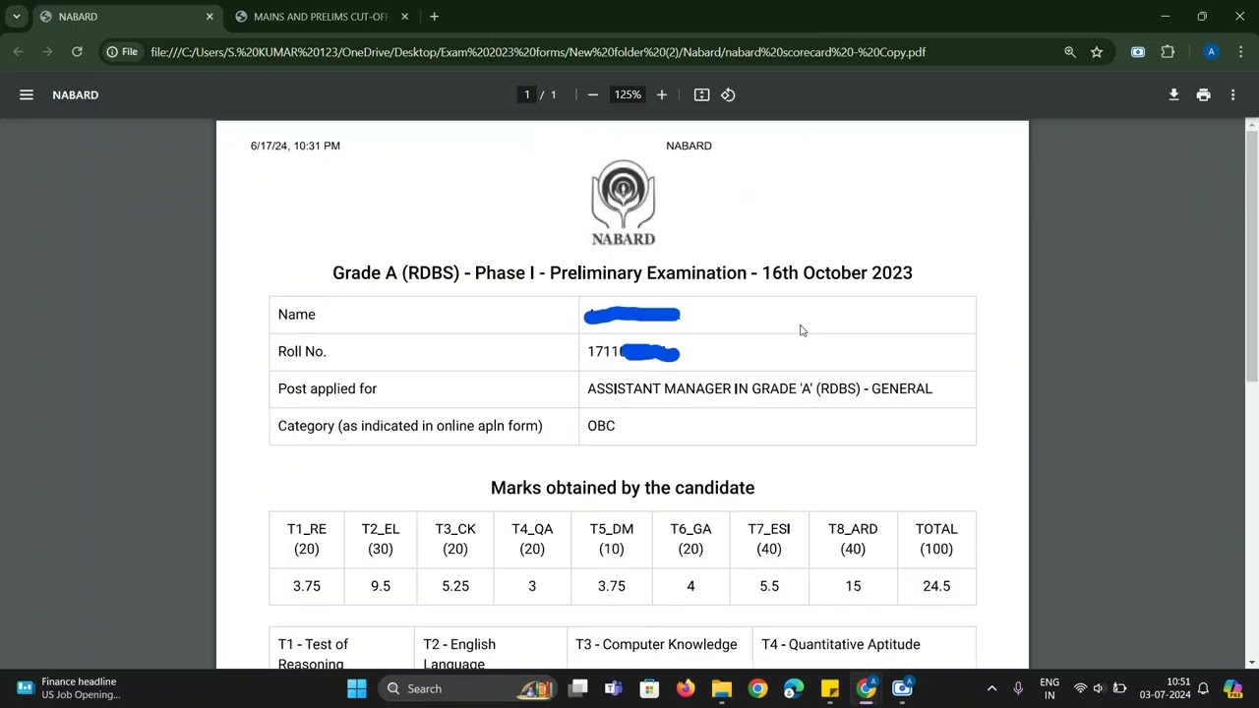Open the Windows Start menu
The width and height of the screenshot is (1259, 708).
click(356, 688)
